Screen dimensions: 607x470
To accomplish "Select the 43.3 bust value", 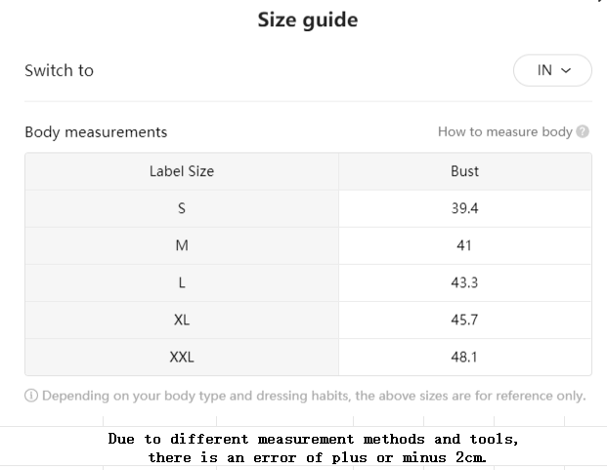I will pos(464,282).
